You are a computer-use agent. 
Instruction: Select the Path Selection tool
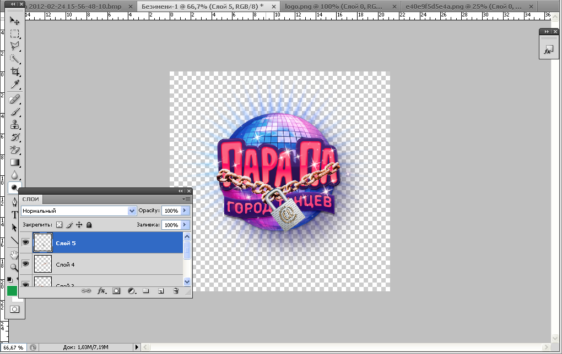14,228
